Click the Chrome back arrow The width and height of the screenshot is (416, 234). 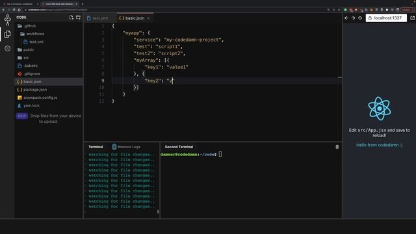3,10
